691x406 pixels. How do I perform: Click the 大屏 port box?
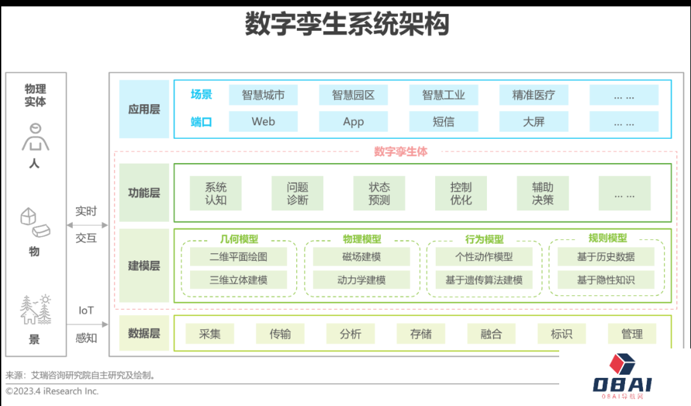pos(533,121)
